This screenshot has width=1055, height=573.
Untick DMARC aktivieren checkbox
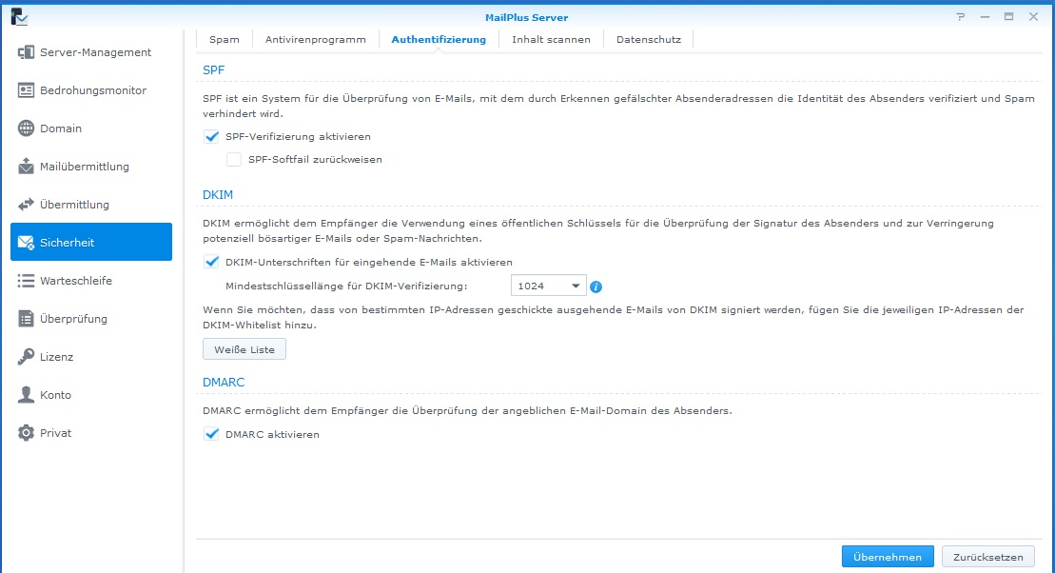coord(211,434)
